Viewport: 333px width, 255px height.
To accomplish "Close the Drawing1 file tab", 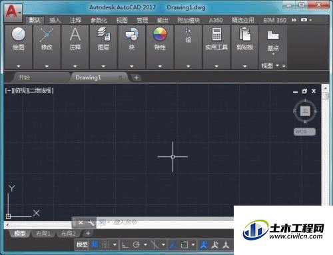I will pyautogui.click(x=120, y=77).
